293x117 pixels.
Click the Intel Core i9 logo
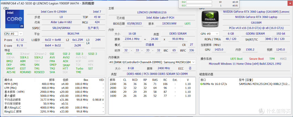(15, 20)
